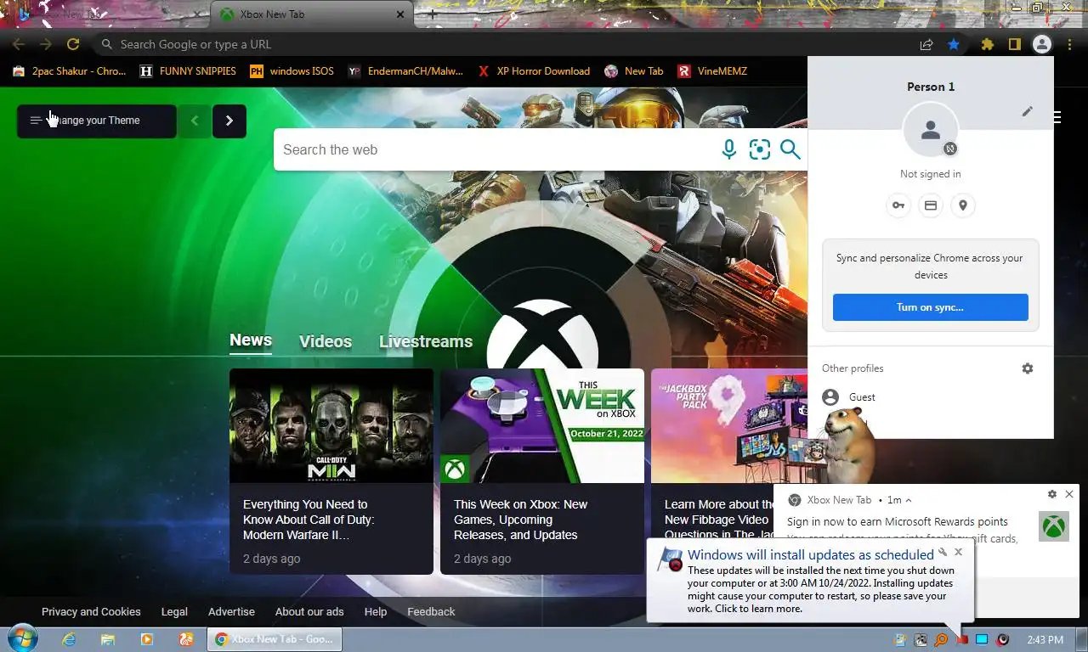The width and height of the screenshot is (1088, 652).
Task: Open visual search camera icon
Action: pyautogui.click(x=760, y=149)
